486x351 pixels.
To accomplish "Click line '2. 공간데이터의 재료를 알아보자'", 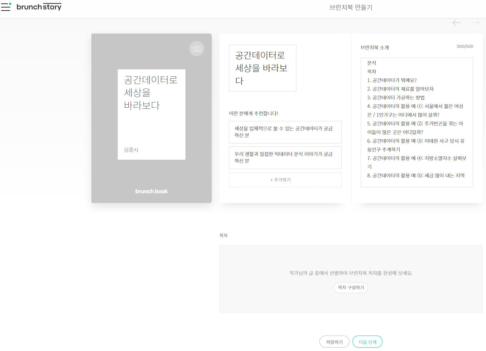I will [x=401, y=89].
